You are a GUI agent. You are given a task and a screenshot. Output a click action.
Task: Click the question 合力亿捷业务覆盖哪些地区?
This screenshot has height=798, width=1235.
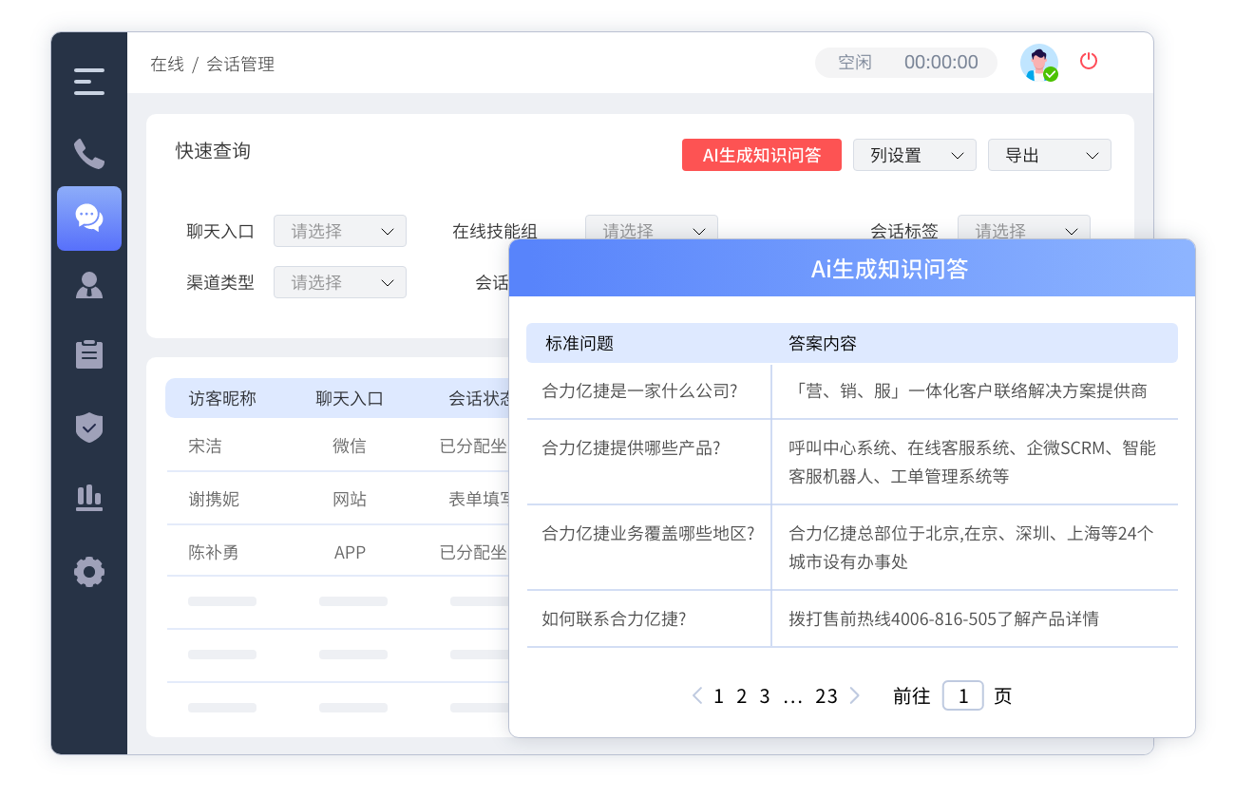click(x=648, y=533)
